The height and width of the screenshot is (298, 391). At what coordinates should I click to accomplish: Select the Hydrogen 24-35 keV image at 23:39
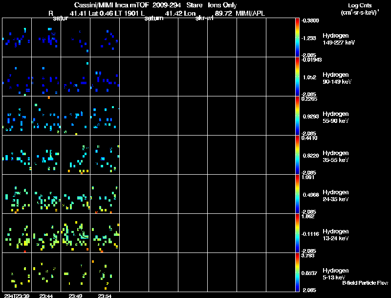(x=17, y=194)
